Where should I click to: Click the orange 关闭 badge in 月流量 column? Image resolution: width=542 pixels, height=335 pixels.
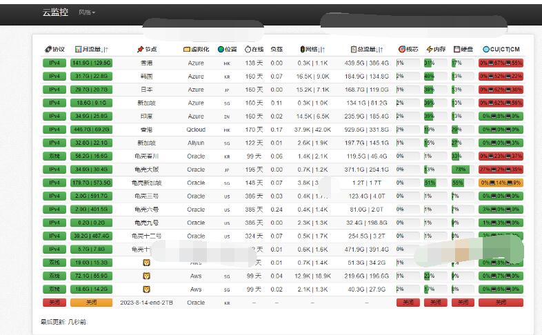pos(92,303)
